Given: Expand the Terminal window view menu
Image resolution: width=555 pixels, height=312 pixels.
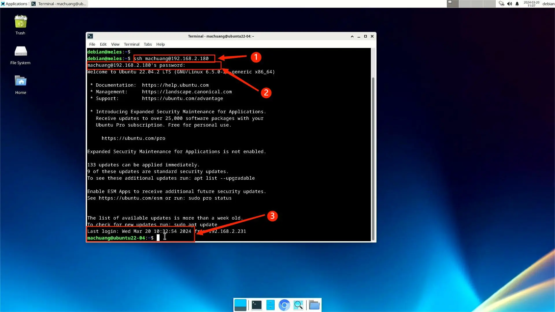Looking at the screenshot, I should pos(115,44).
